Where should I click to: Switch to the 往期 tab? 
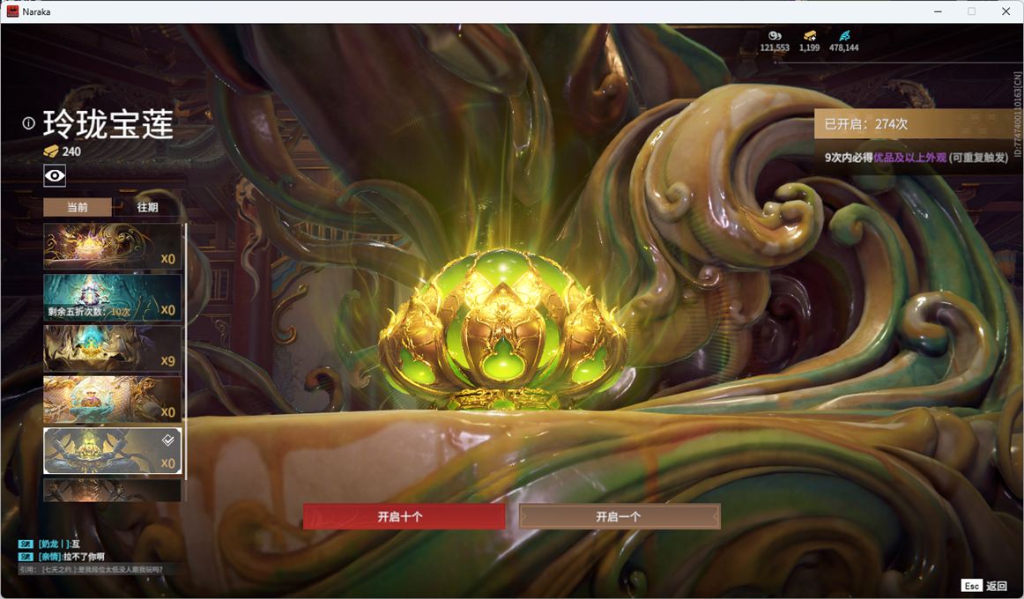coord(147,207)
